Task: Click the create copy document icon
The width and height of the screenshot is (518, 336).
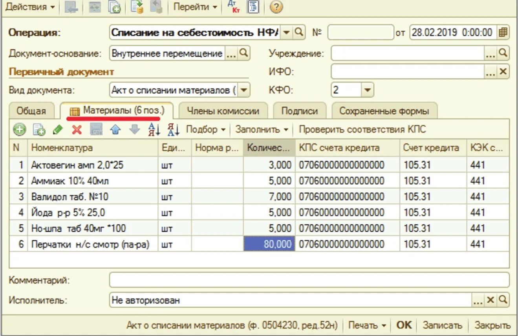Action: (115, 7)
